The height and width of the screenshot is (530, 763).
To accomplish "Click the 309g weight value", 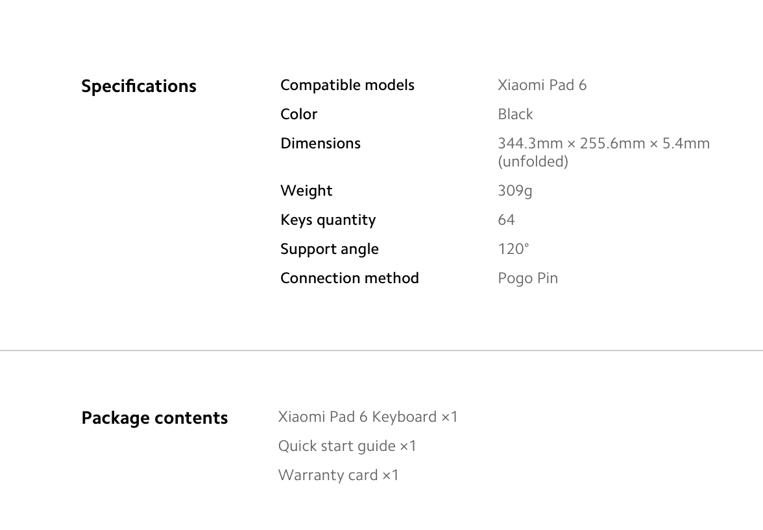I will tap(515, 191).
